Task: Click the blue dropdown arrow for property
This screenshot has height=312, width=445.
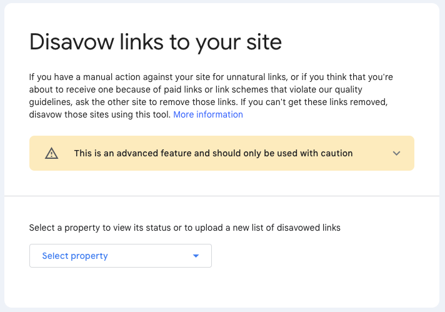Action: click(x=196, y=256)
